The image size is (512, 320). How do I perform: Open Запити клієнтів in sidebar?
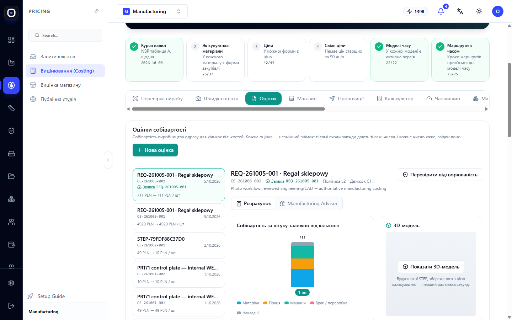click(x=65, y=57)
